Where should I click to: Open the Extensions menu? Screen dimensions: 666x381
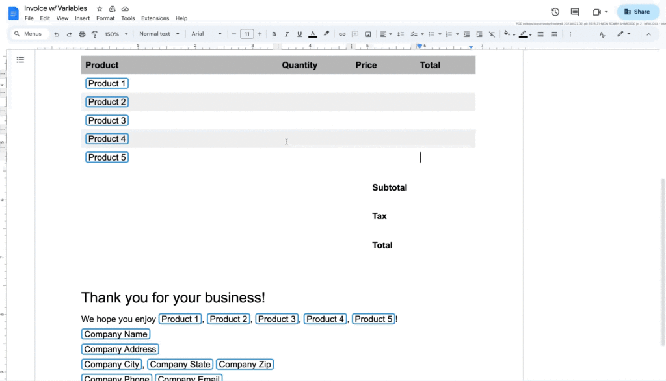155,18
